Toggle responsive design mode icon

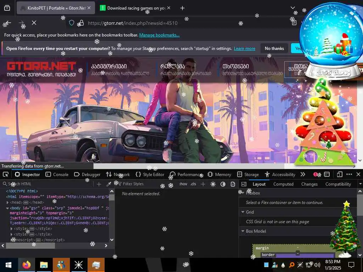point(340,174)
